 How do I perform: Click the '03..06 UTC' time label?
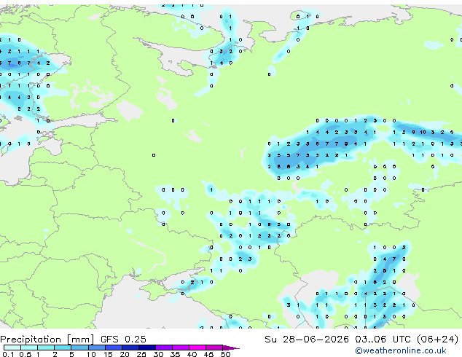(x=383, y=340)
